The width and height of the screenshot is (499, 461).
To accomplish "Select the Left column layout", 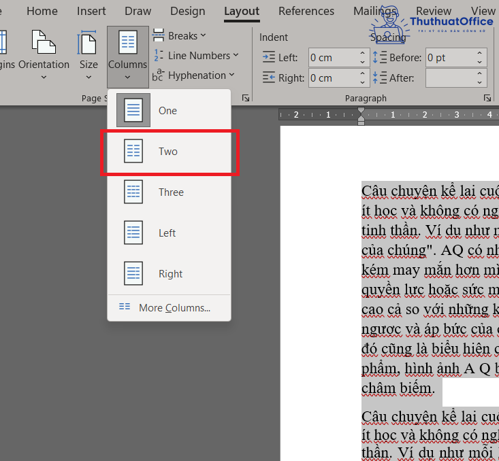I will [x=170, y=233].
